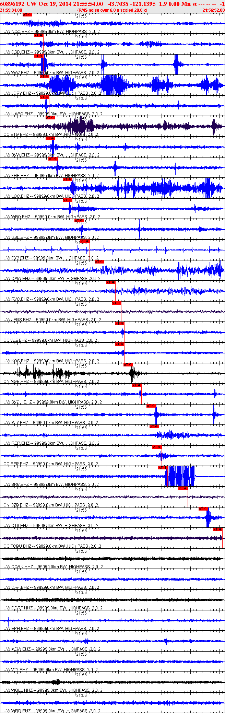Click the CN MGB HHZ station label
Image resolution: width=225 pixels, height=713 pixels.
16,382
